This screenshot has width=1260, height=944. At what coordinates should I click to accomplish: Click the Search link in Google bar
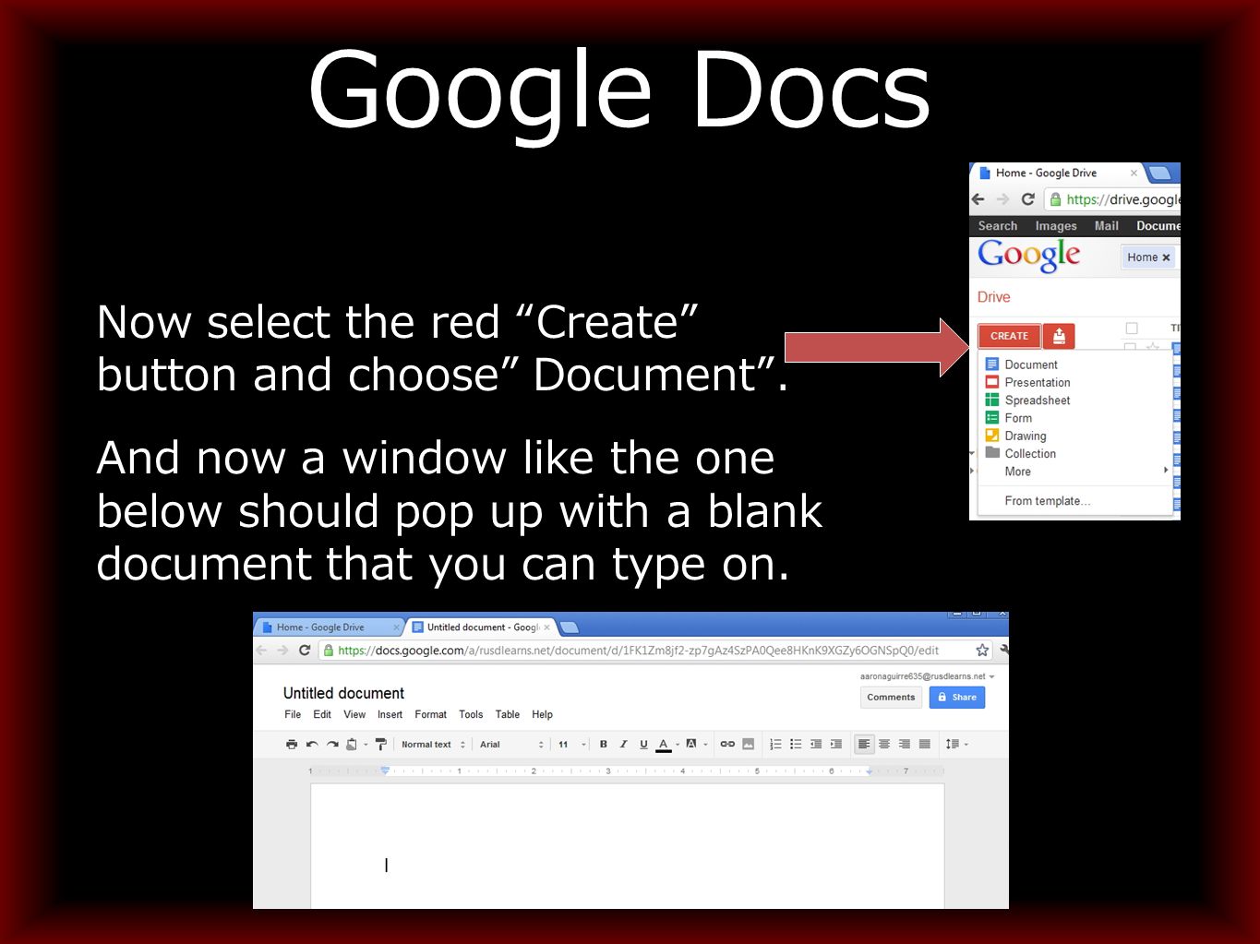click(998, 226)
